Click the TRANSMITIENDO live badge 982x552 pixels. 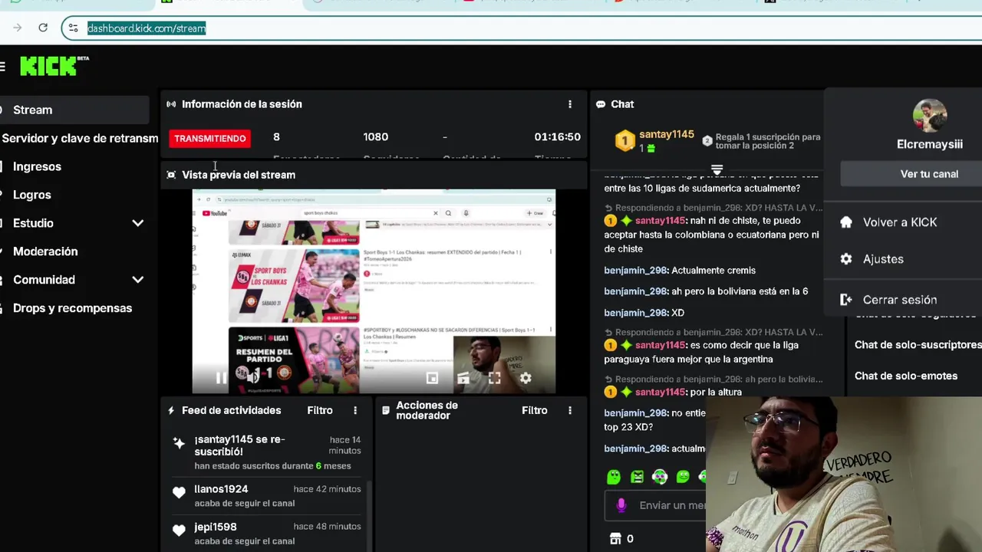pos(209,138)
